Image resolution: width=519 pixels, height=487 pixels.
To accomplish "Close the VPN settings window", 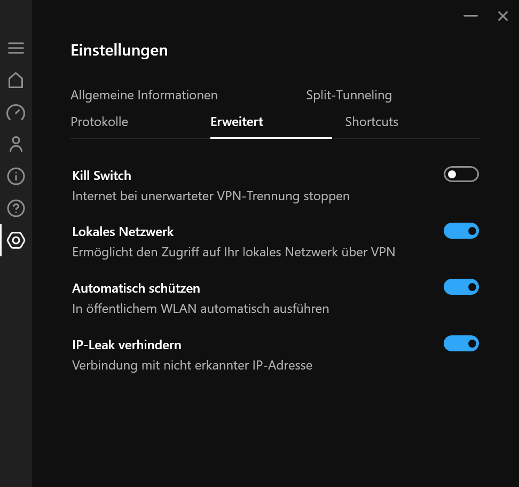I will point(503,16).
